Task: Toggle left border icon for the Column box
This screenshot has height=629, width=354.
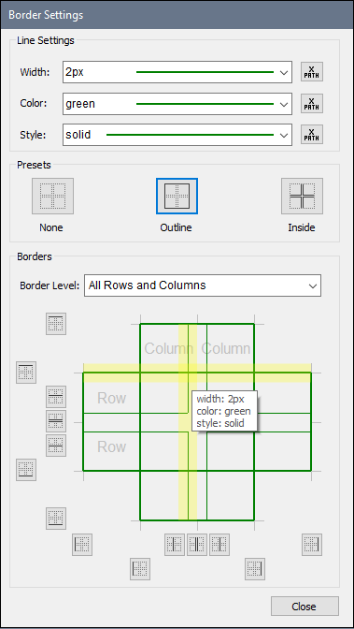Action: tap(140, 569)
